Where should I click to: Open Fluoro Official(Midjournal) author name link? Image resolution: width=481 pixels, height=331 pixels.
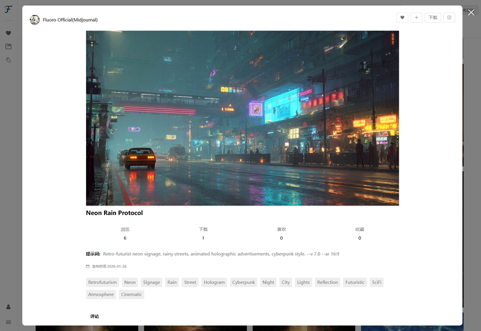[x=70, y=20]
